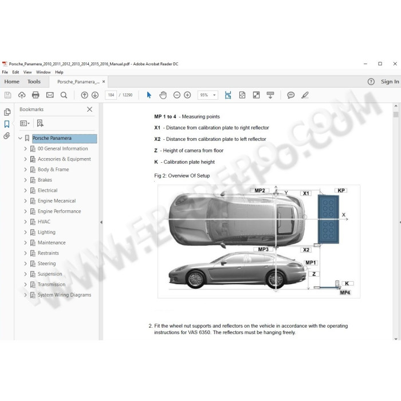Go to the previous page arrow
The image size is (401, 401).
pyautogui.click(x=84, y=95)
